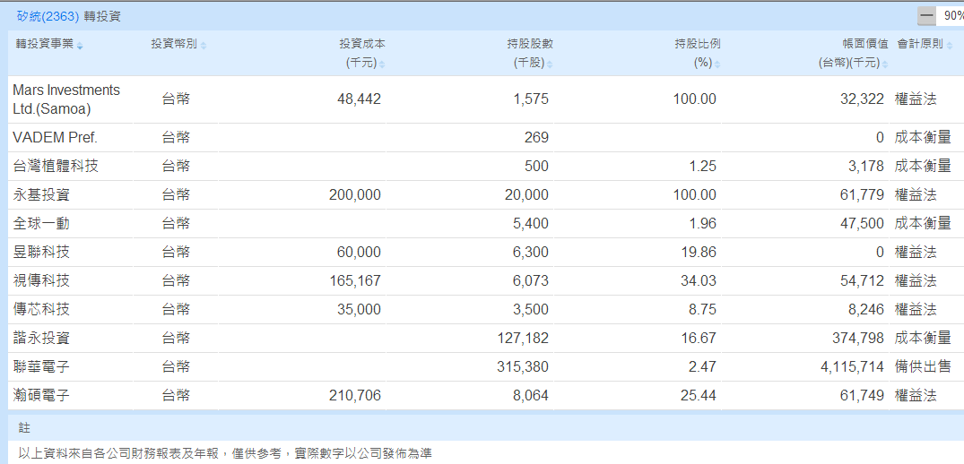The width and height of the screenshot is (964, 464).
Task: Select the 視傳科技 table row
Action: click(41, 280)
